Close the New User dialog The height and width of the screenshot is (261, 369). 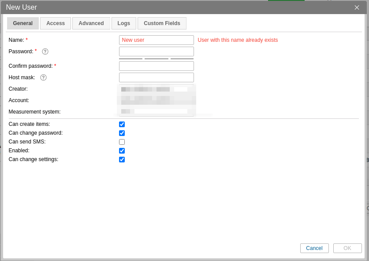357,7
